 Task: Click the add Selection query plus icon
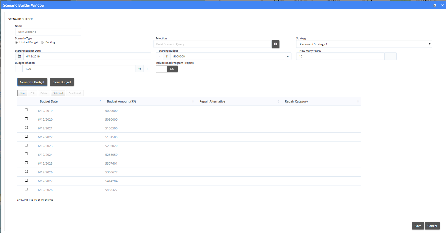coord(275,44)
